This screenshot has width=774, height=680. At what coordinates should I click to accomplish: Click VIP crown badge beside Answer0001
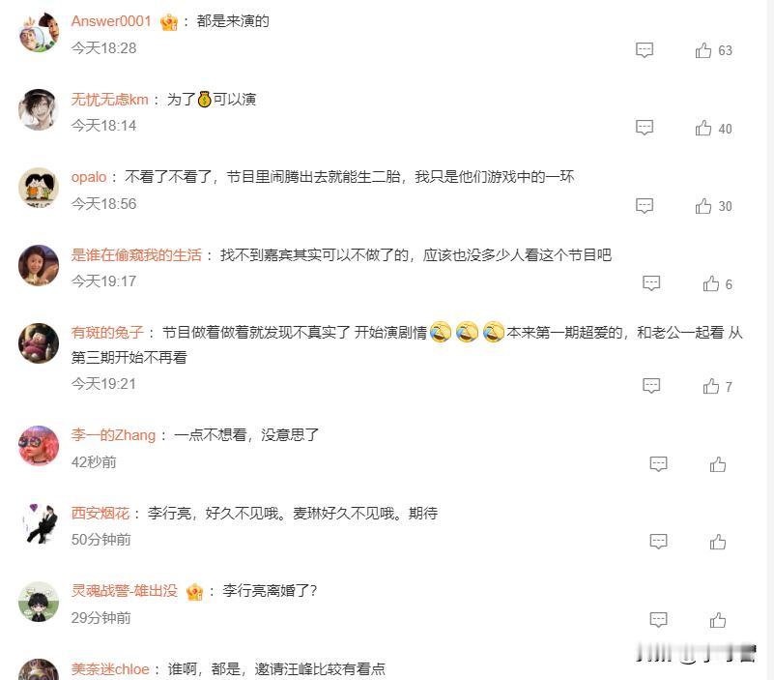pos(169,22)
